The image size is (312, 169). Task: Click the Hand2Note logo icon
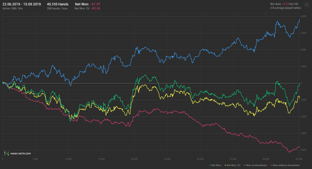tap(6, 153)
